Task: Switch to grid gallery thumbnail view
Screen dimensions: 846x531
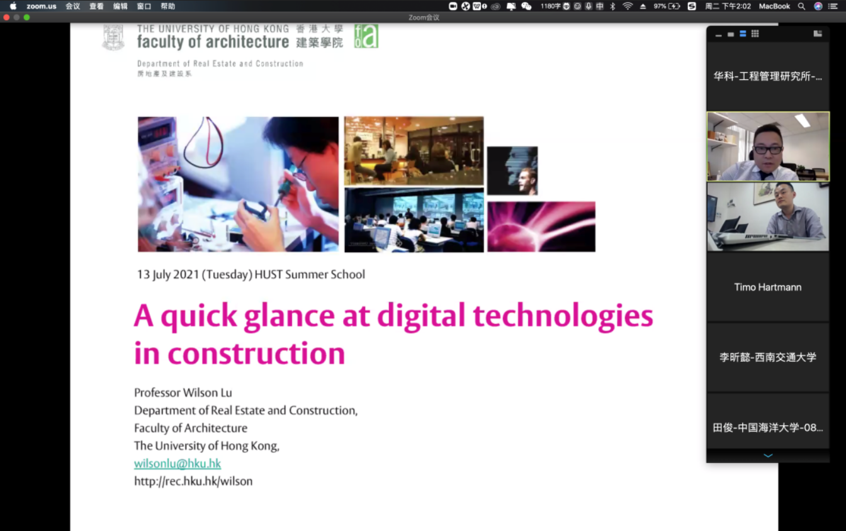Action: point(755,34)
